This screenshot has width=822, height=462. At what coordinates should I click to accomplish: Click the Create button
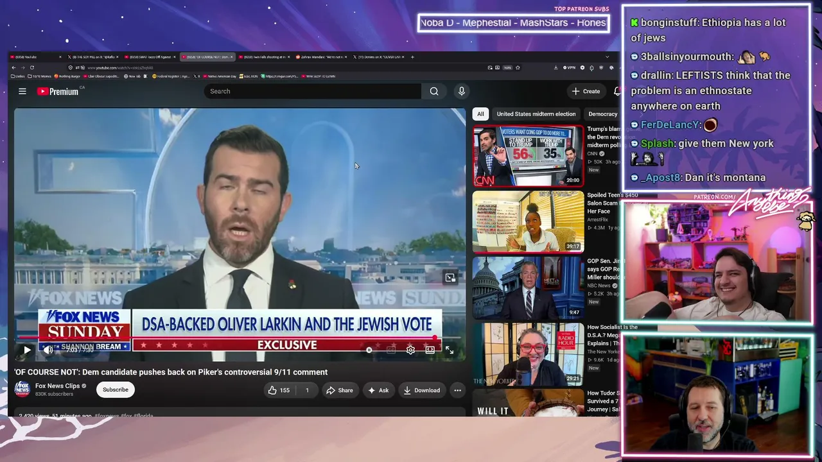click(x=586, y=91)
